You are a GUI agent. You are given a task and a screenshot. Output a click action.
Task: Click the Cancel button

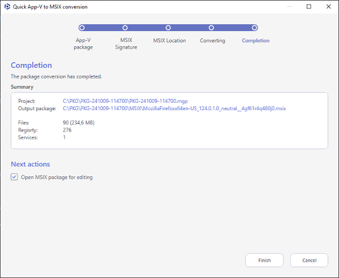[309, 260]
